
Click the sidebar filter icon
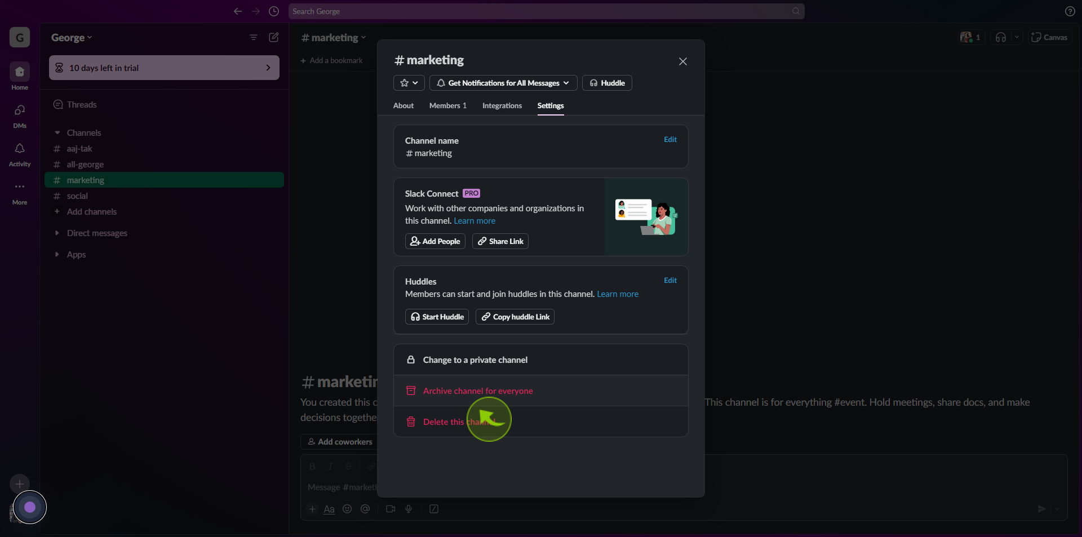254,37
